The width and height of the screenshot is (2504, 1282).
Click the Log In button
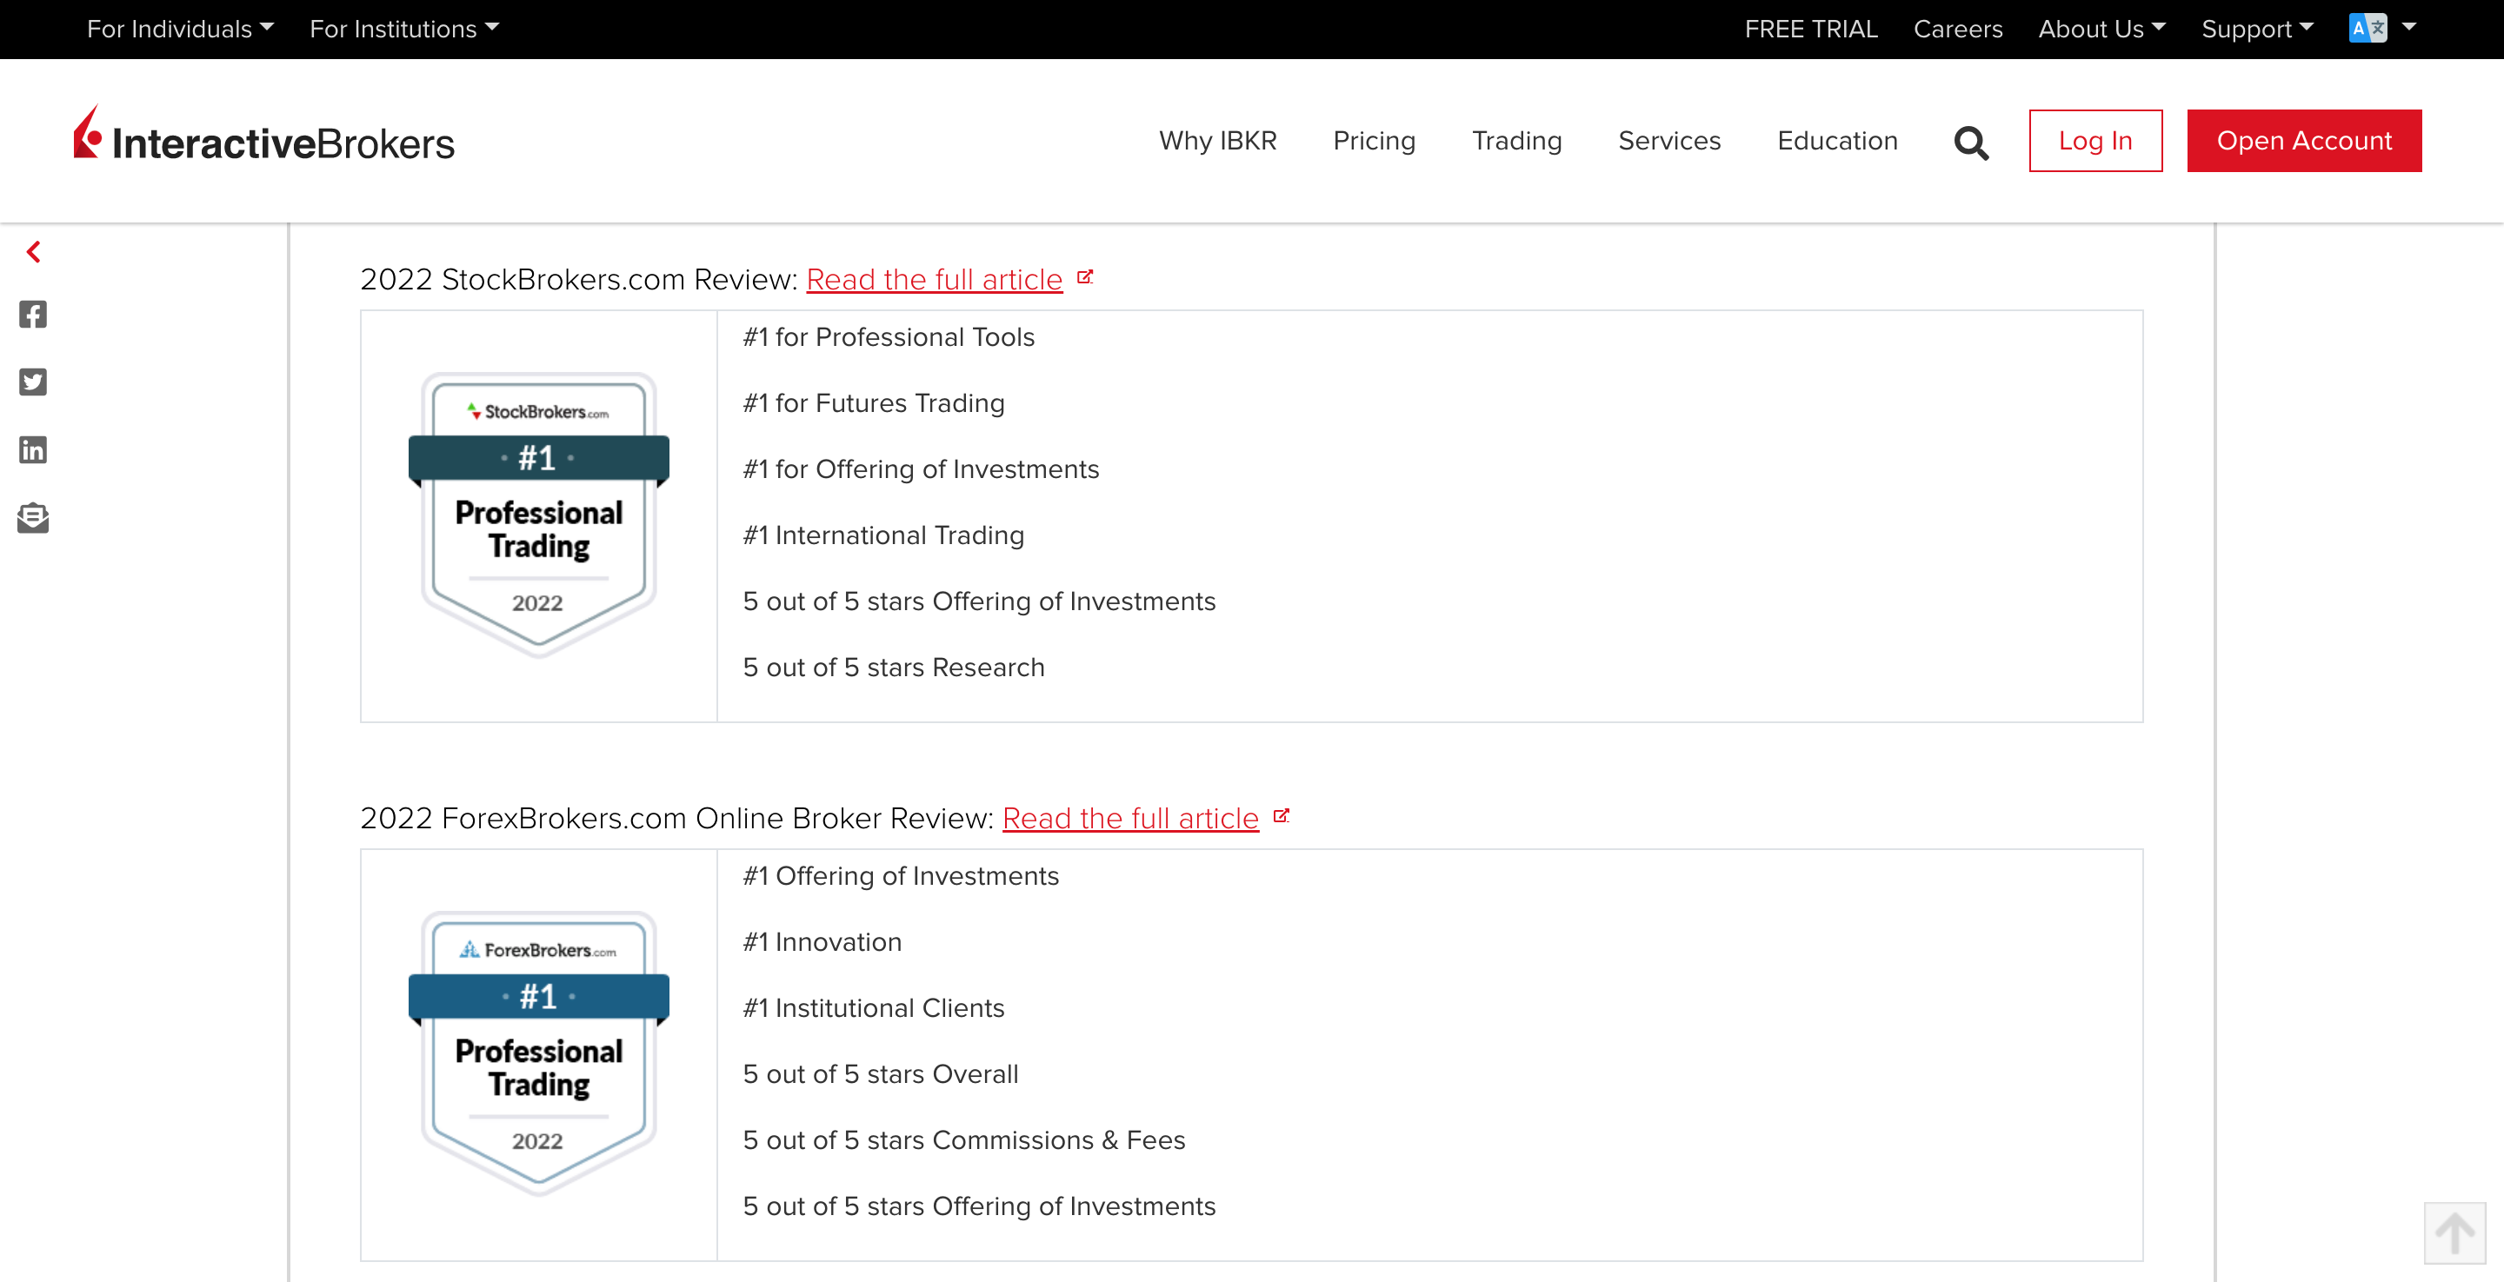(2094, 141)
